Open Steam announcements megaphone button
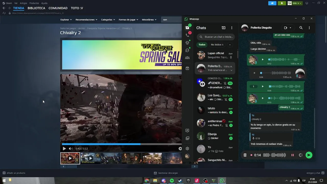 click(x=272, y=3)
